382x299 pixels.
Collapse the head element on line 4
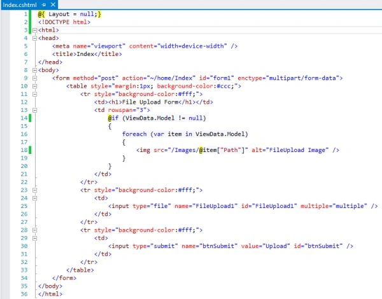coord(34,38)
